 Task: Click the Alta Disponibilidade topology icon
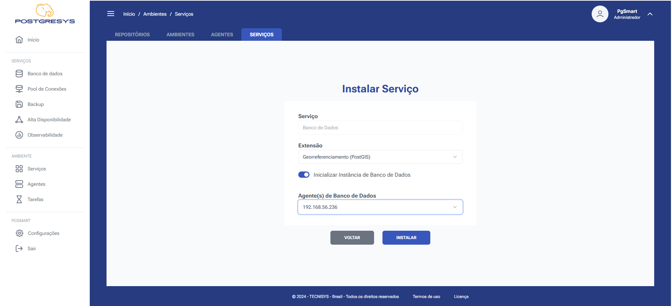19,120
